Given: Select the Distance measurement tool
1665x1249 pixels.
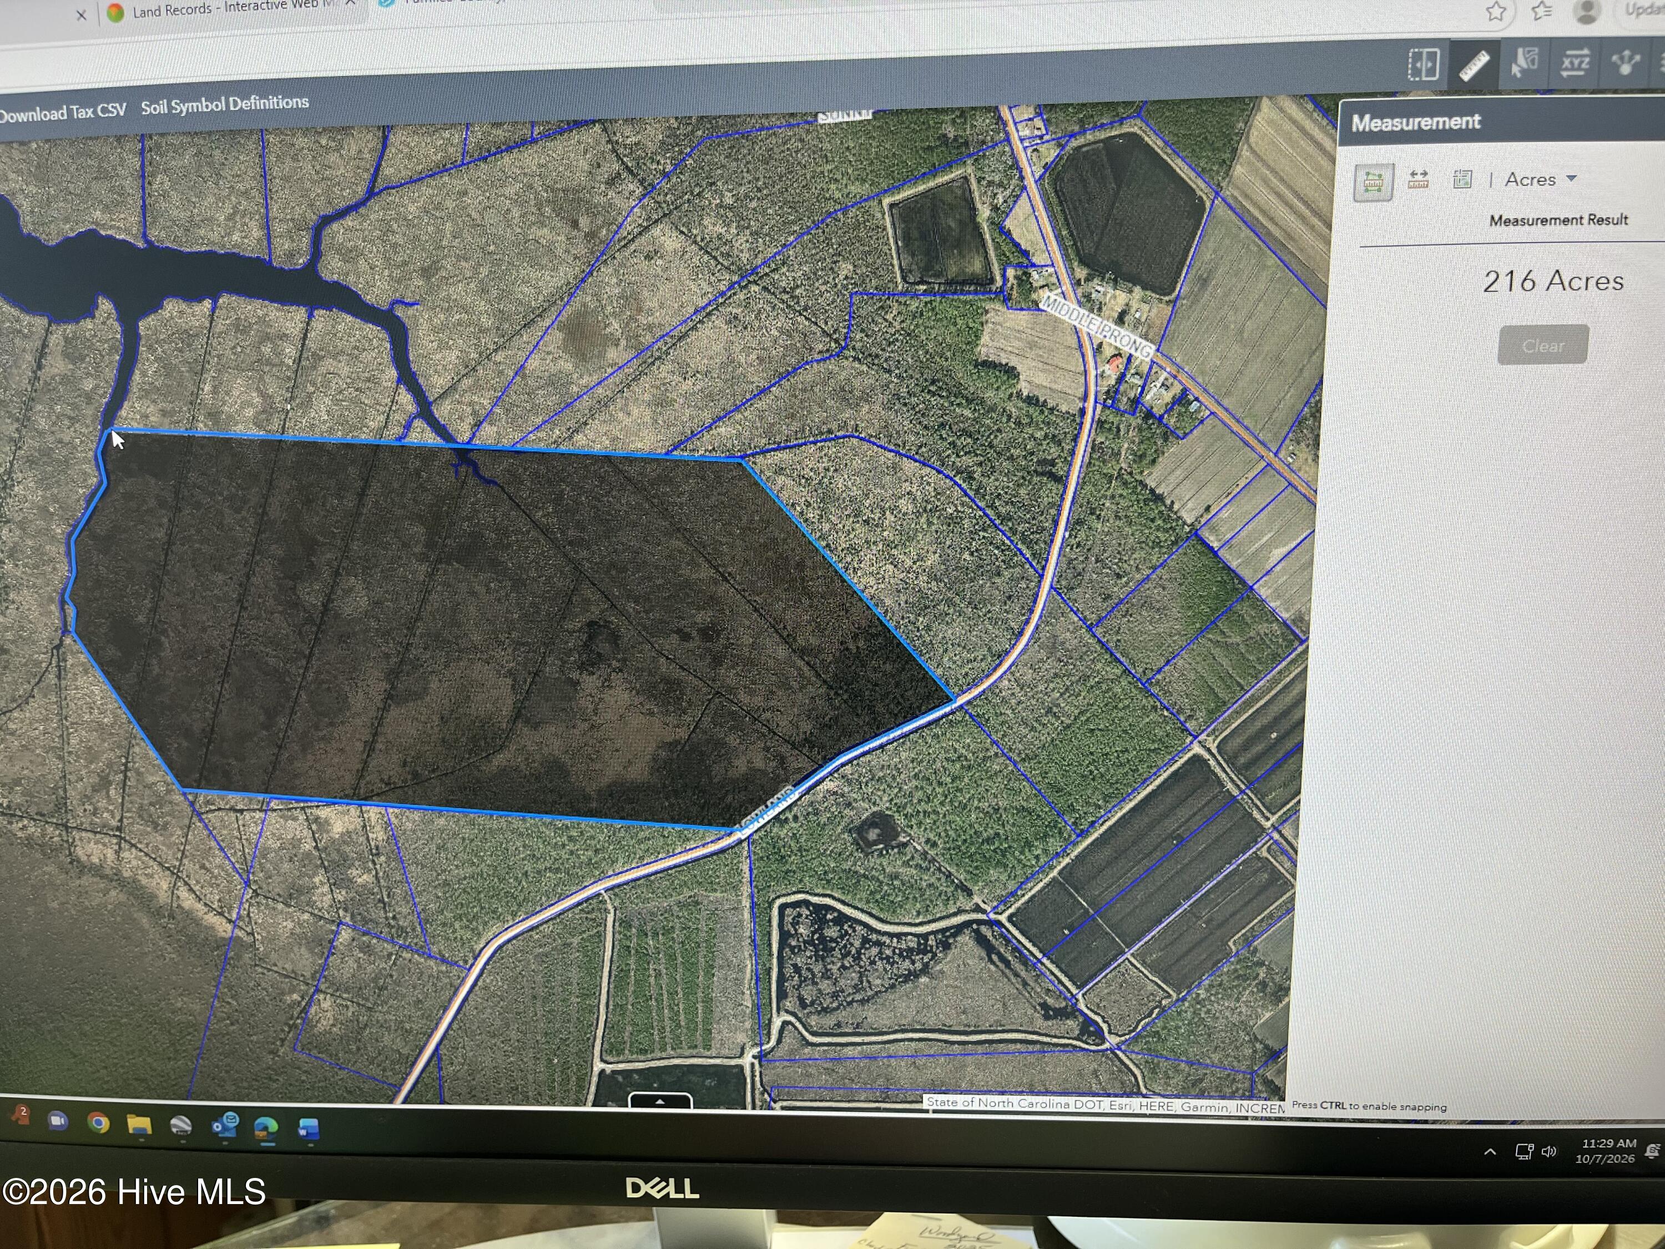Looking at the screenshot, I should coord(1418,179).
